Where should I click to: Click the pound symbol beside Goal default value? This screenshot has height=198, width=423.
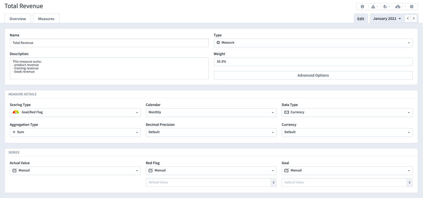point(409,182)
